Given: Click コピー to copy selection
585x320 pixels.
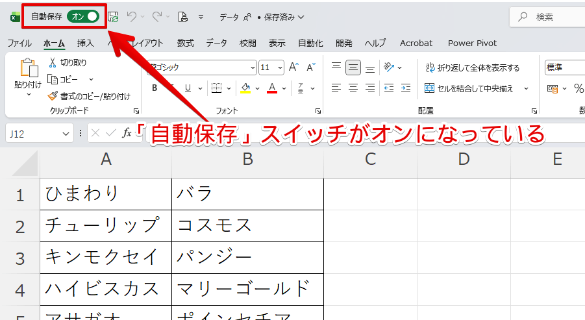Looking at the screenshot, I should (63, 79).
